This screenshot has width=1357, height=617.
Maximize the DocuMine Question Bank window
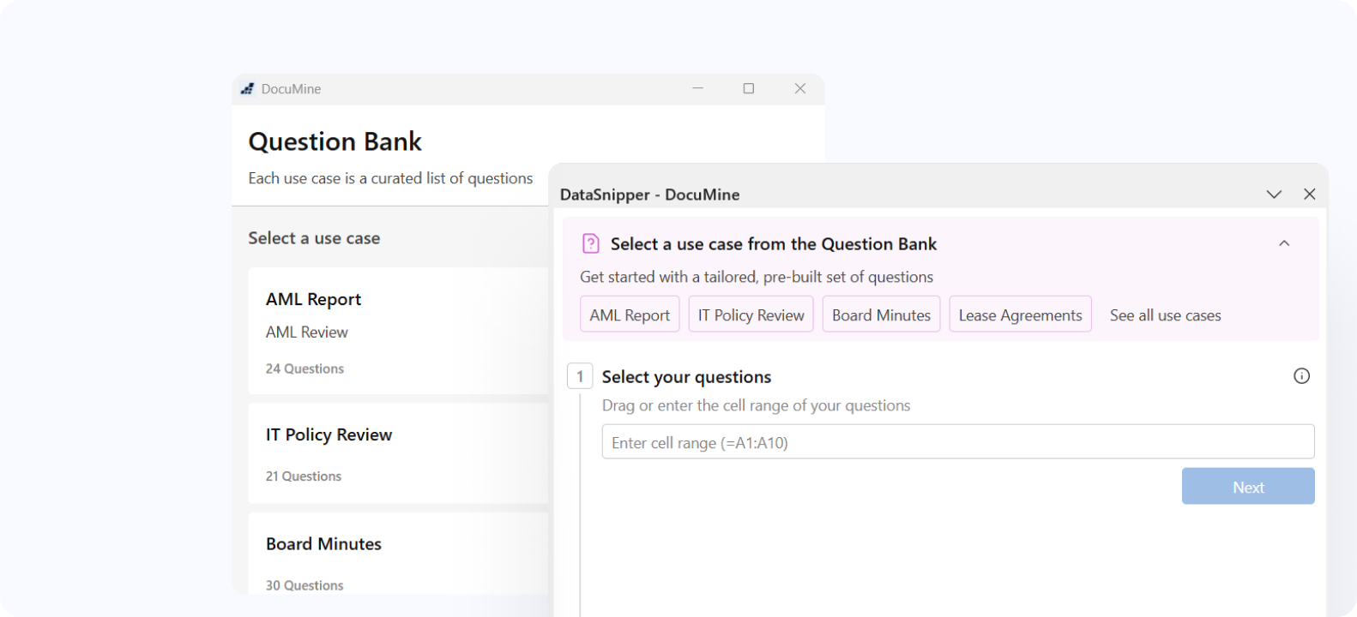748,88
